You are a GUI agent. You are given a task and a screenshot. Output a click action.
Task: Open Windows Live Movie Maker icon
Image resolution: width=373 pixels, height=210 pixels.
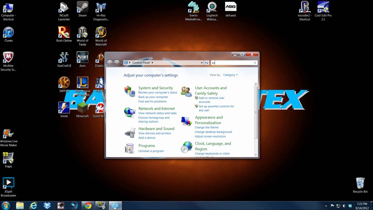click(x=8, y=137)
